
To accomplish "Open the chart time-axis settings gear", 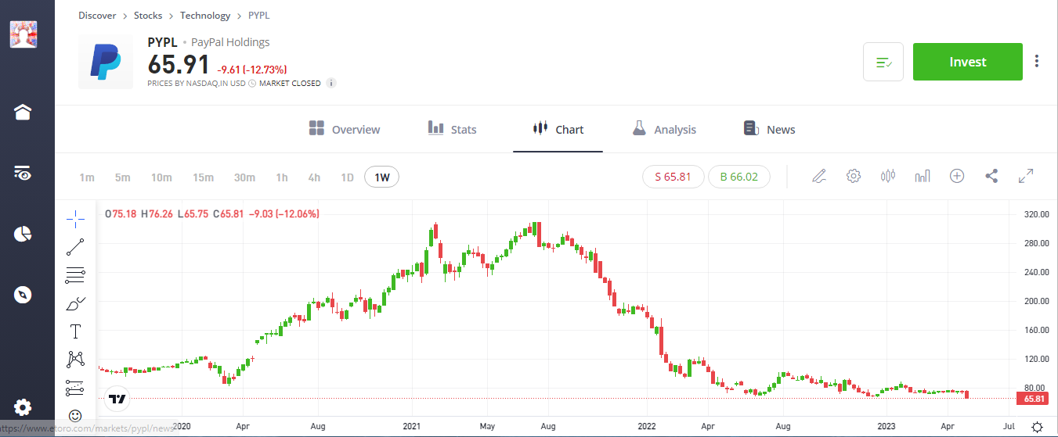I will pyautogui.click(x=1037, y=427).
